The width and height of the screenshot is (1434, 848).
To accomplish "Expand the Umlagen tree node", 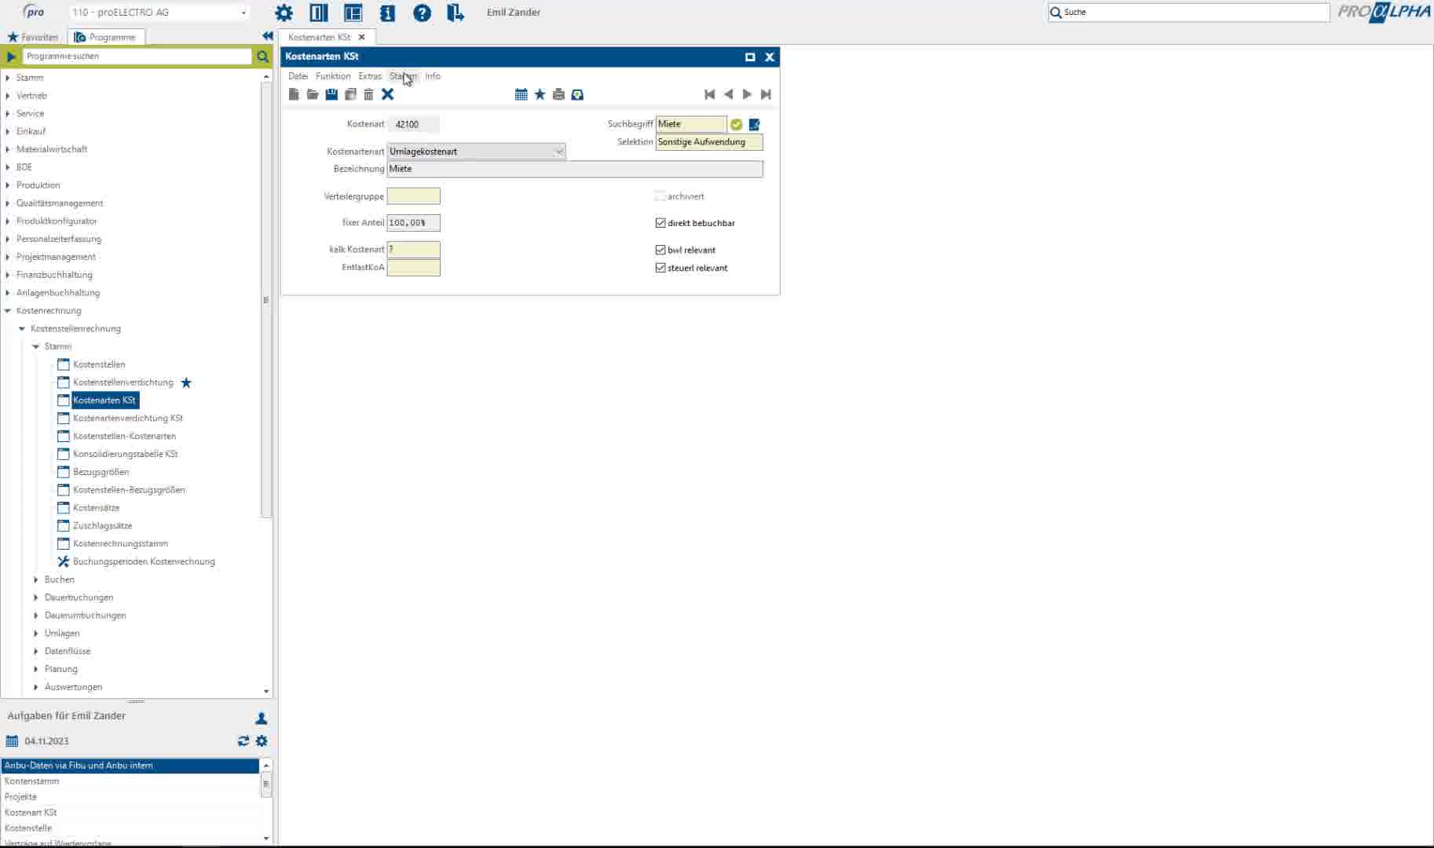I will click(36, 634).
